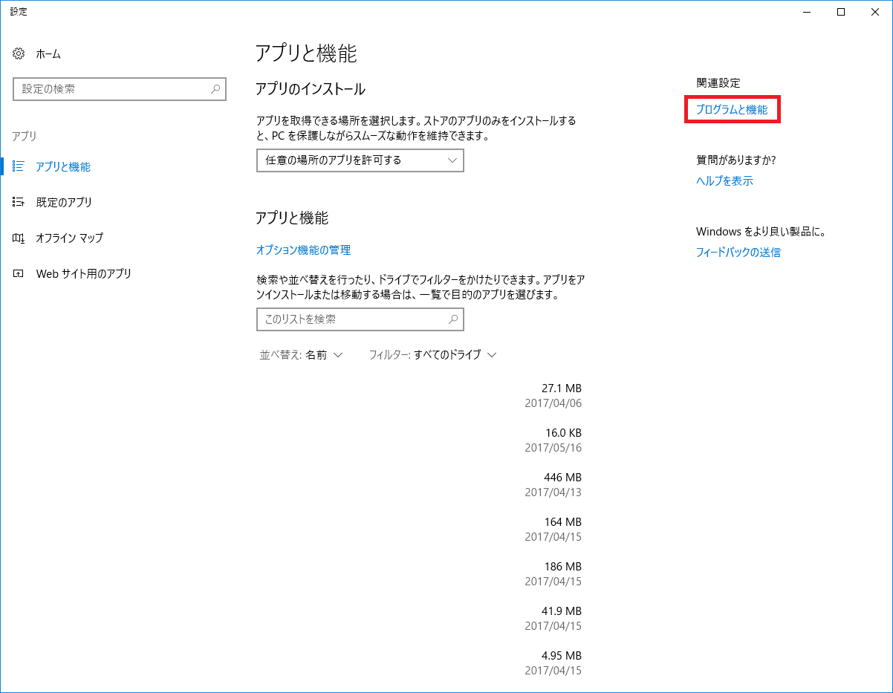893x693 pixels.
Task: Open the プログラムと機能 link
Action: click(x=731, y=110)
